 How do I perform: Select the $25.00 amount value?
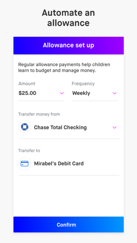[27, 93]
